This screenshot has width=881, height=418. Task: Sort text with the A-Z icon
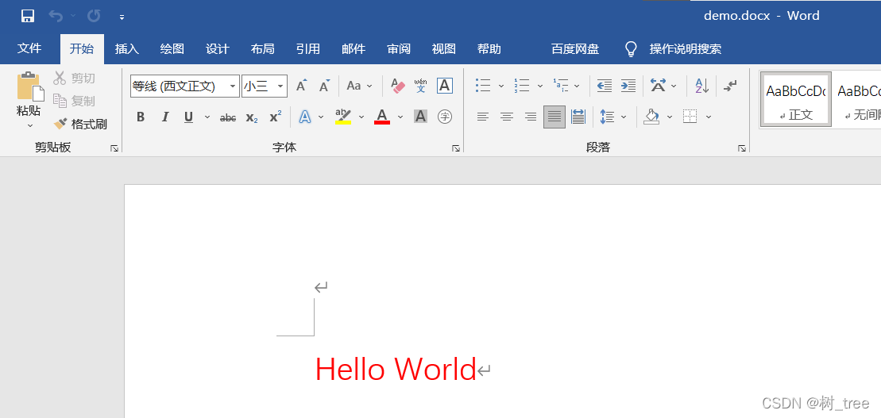tap(702, 86)
